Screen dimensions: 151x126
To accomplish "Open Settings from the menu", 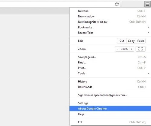I will click(x=110, y=103).
